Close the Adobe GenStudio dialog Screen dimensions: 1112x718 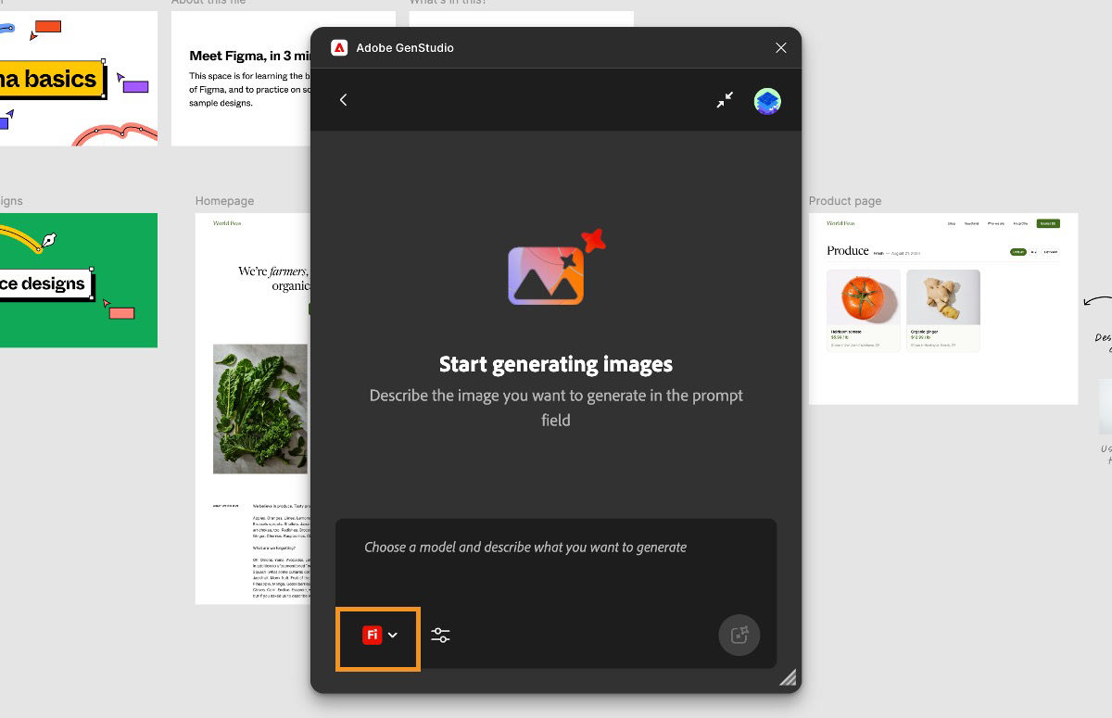click(781, 47)
